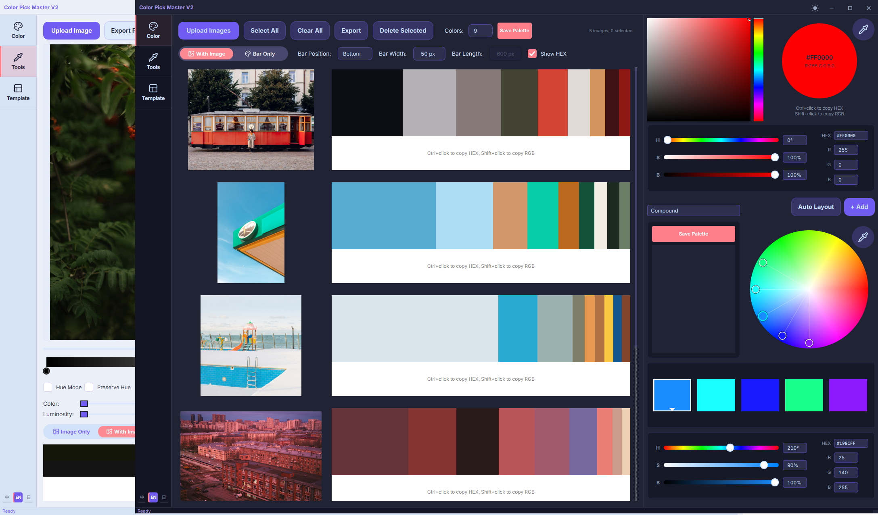Open the Bar Position dropdown showing Bottom
Image resolution: width=878 pixels, height=515 pixels.
coord(355,54)
